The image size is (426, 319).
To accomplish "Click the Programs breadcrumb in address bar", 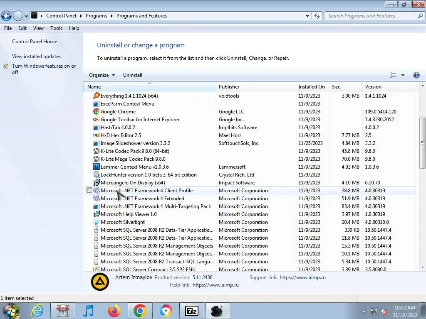I will pos(96,16).
